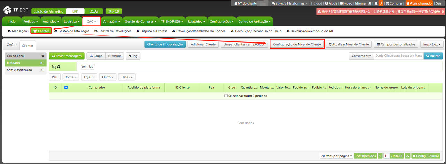This screenshot has width=446, height=164.
Task: Open the Idioma language option
Action: pyautogui.click(x=360, y=3)
